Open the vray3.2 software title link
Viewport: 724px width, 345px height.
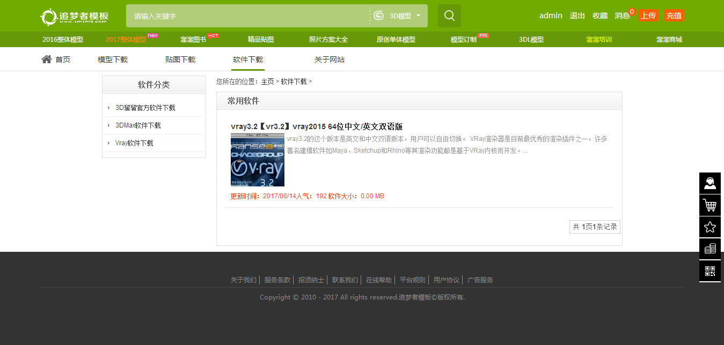pos(317,126)
